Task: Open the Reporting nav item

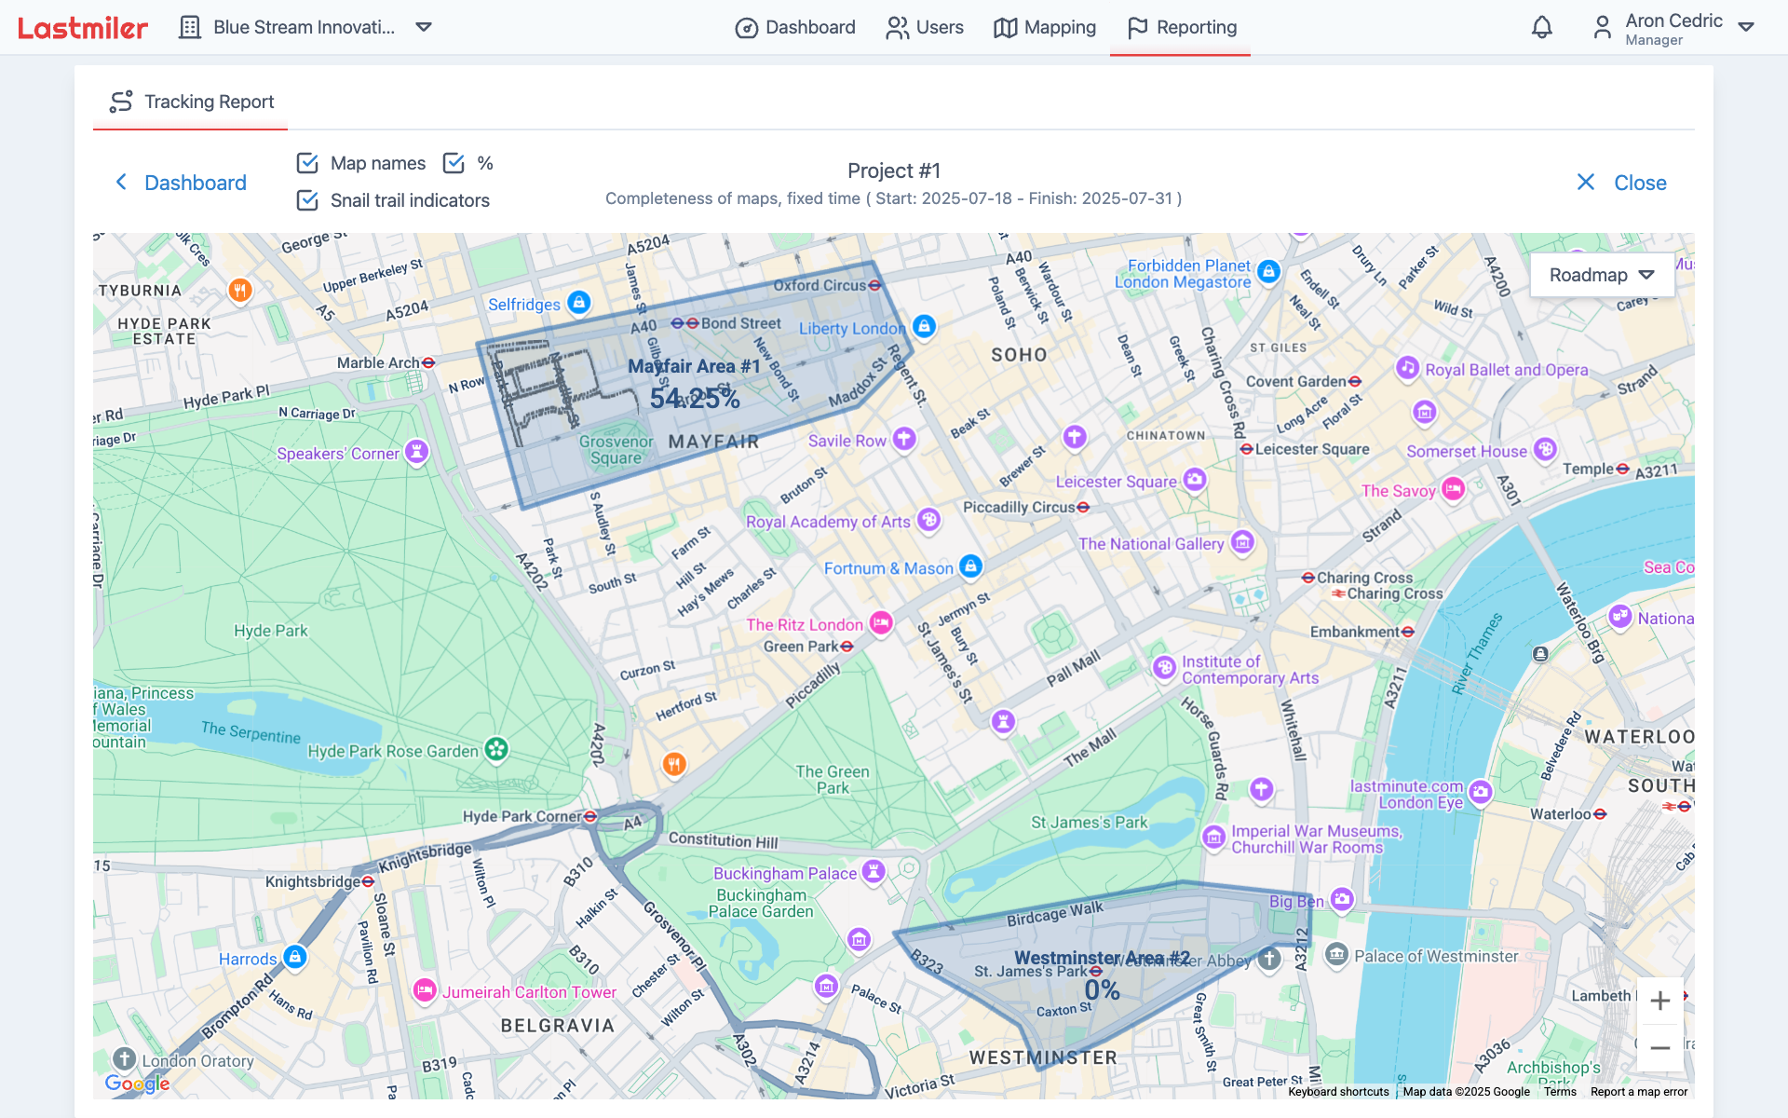Action: (x=1182, y=27)
